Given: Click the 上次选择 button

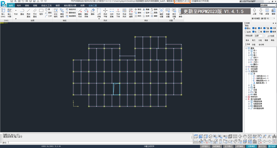Looking at the screenshot, I should (x=271, y=36).
